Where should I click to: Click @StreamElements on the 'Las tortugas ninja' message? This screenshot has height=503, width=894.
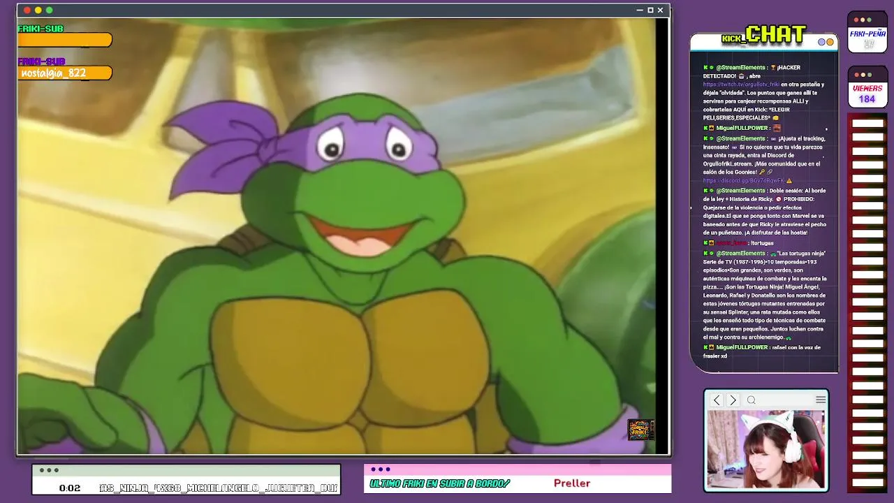tap(740, 254)
